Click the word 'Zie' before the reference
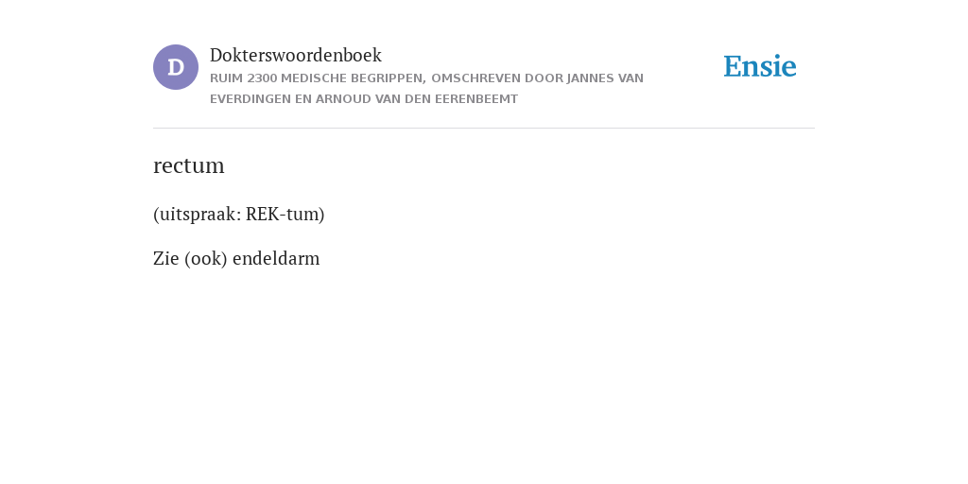Image resolution: width=968 pixels, height=484 pixels. 166,258
